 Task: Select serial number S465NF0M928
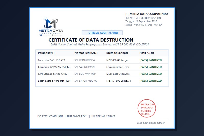(x=87, y=67)
